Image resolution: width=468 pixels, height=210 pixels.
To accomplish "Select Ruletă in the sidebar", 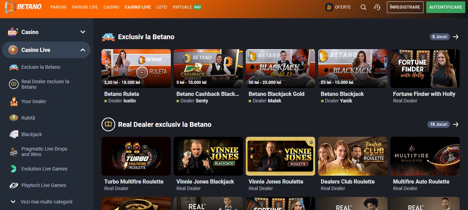I will (x=28, y=118).
